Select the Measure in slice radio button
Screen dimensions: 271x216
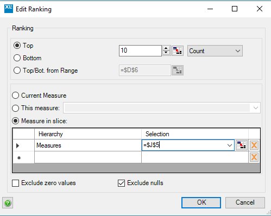pyautogui.click(x=15, y=120)
